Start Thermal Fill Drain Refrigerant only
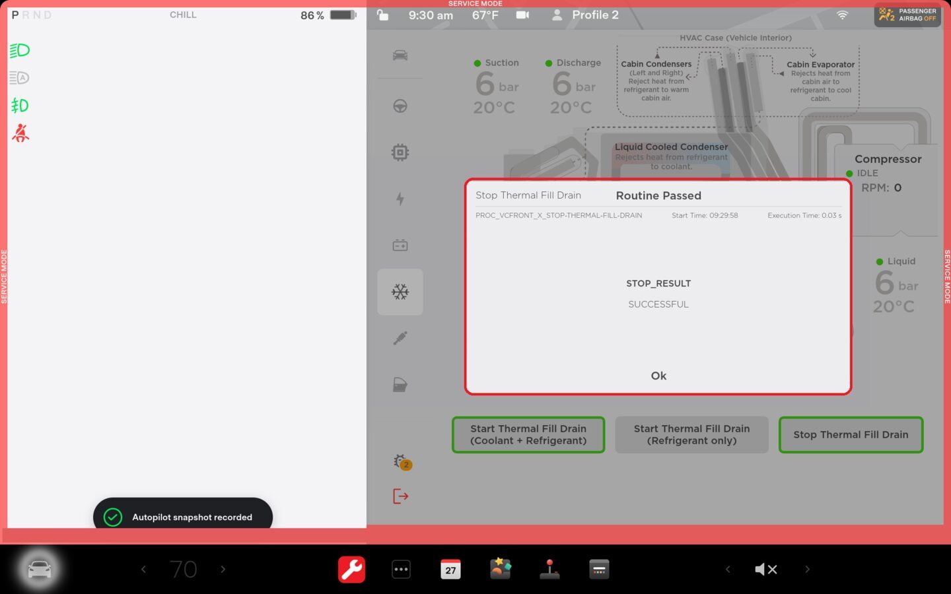951x594 pixels. (x=691, y=435)
